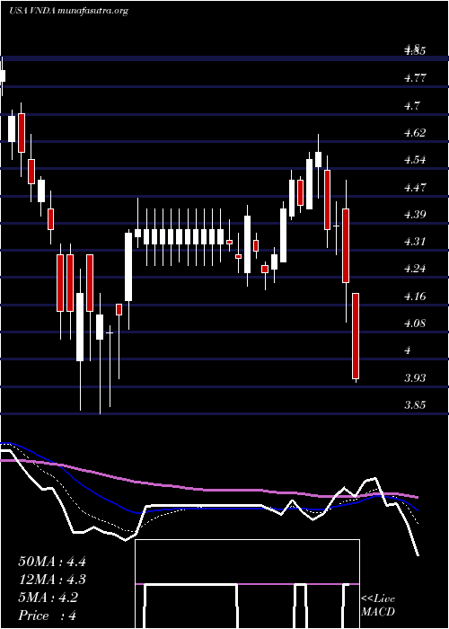
Task: Click the '5MA : 4.2' reading
Action: click(48, 598)
